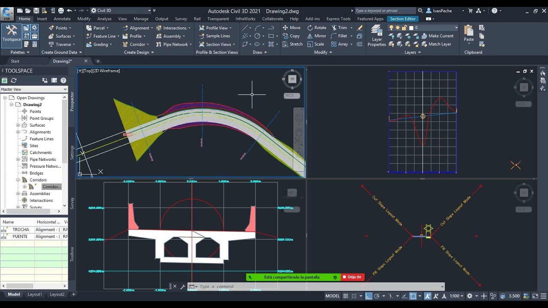Viewport: 548px width, 308px height.
Task: Expand the Surfaces tree node
Action: point(18,125)
